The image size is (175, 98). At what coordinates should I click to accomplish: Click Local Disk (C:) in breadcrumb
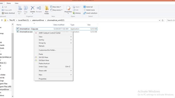24,20
